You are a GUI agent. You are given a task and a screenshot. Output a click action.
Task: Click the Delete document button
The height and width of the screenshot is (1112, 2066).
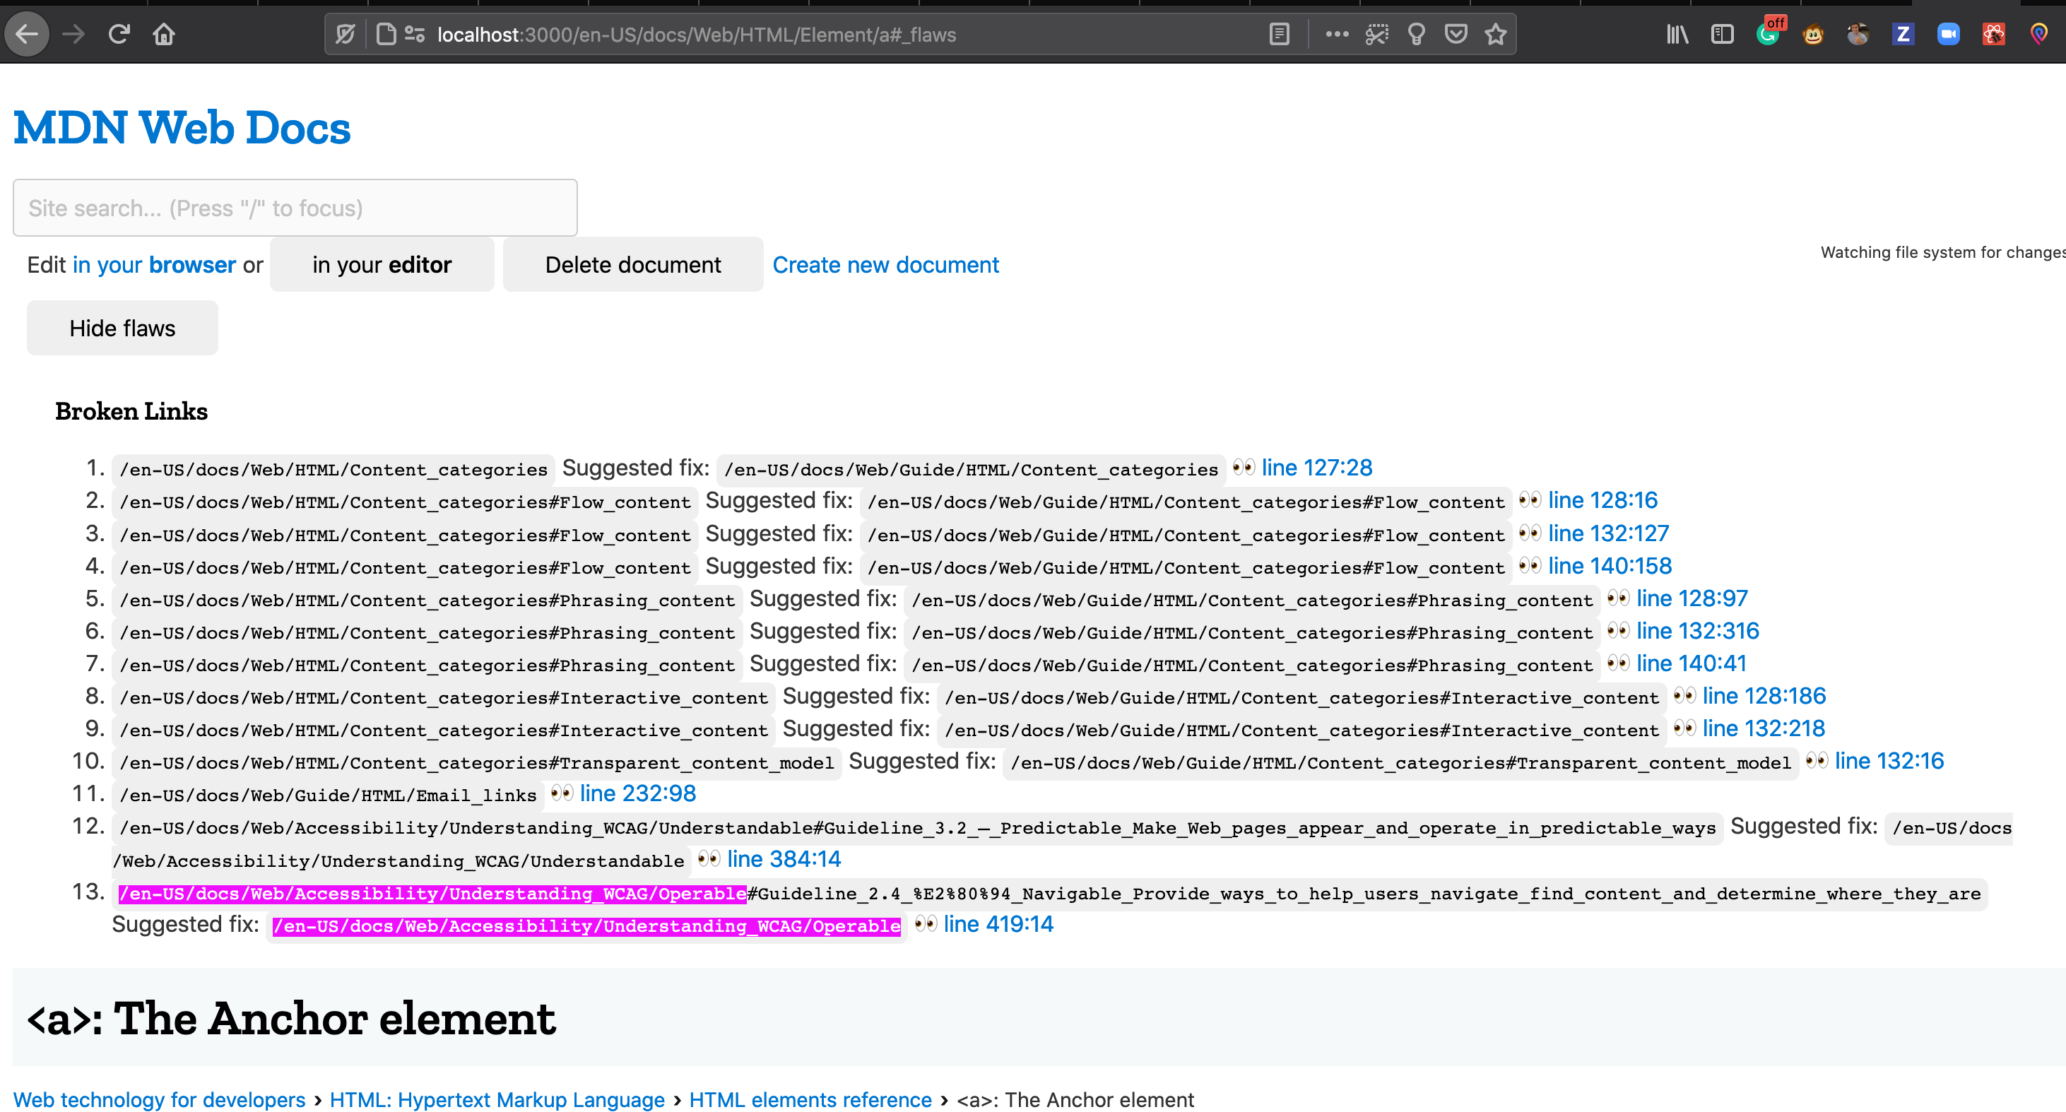pos(633,264)
